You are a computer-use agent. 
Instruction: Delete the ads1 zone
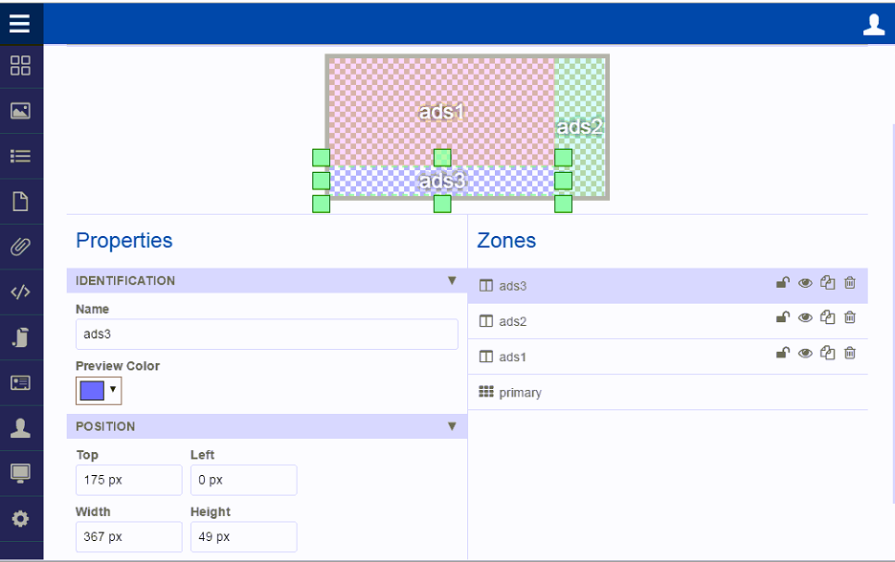849,353
